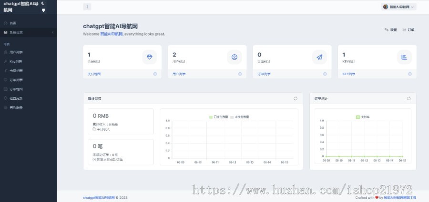429x202 pixels.
Task: Toggle dark mode with the moon icon
Action: [x=43, y=3]
